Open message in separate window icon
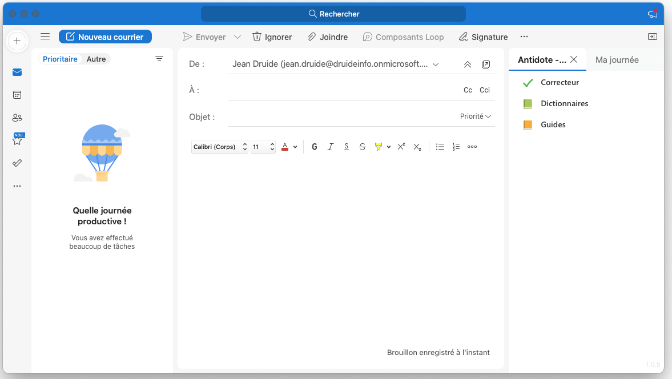 (x=486, y=64)
